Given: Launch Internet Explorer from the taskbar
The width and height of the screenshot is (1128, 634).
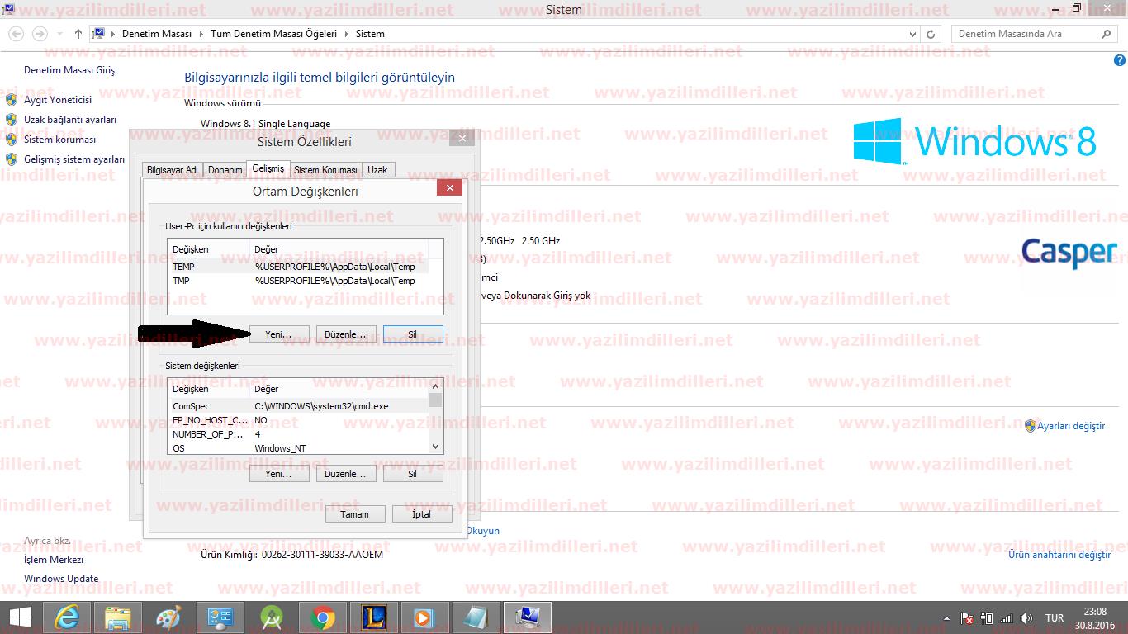Looking at the screenshot, I should click(x=67, y=617).
